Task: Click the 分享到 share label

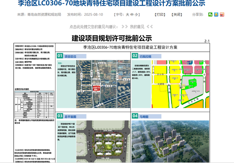Action: click(x=198, y=15)
